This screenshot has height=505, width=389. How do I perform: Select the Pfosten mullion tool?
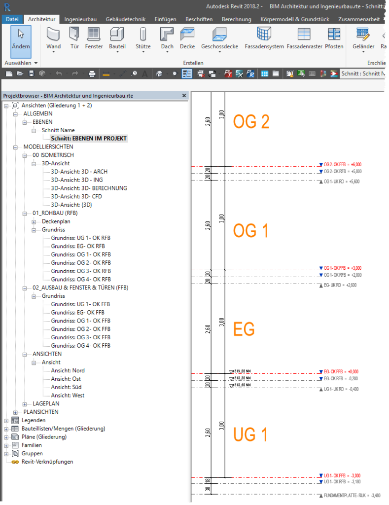334,38
